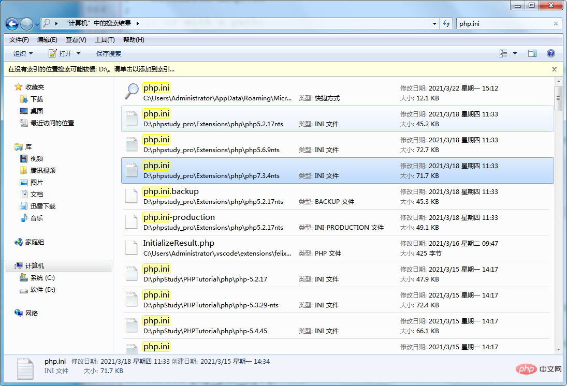This screenshot has width=567, height=386.
Task: Open the 组织 dropdown
Action: (x=23, y=53)
